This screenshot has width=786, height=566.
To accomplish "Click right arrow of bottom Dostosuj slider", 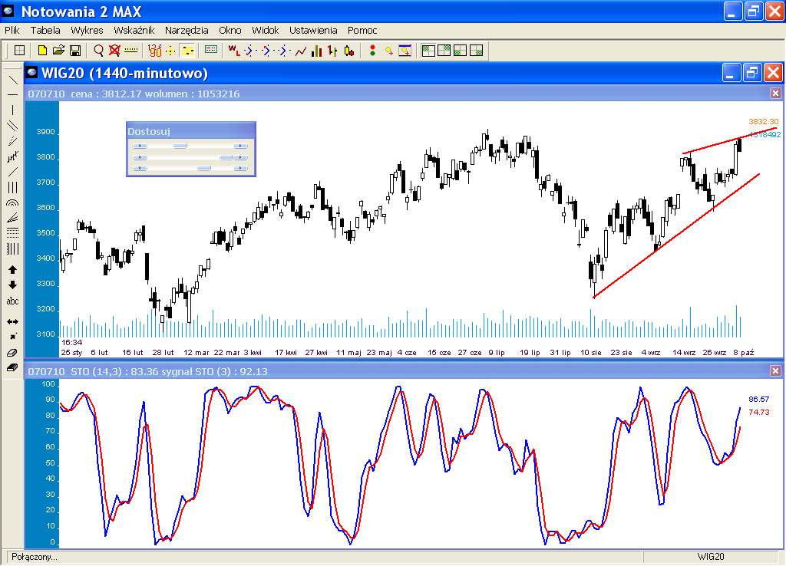I will click(240, 168).
